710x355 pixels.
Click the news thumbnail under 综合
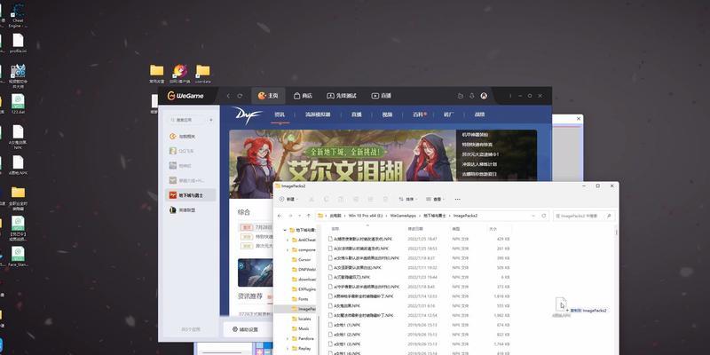(x=255, y=272)
